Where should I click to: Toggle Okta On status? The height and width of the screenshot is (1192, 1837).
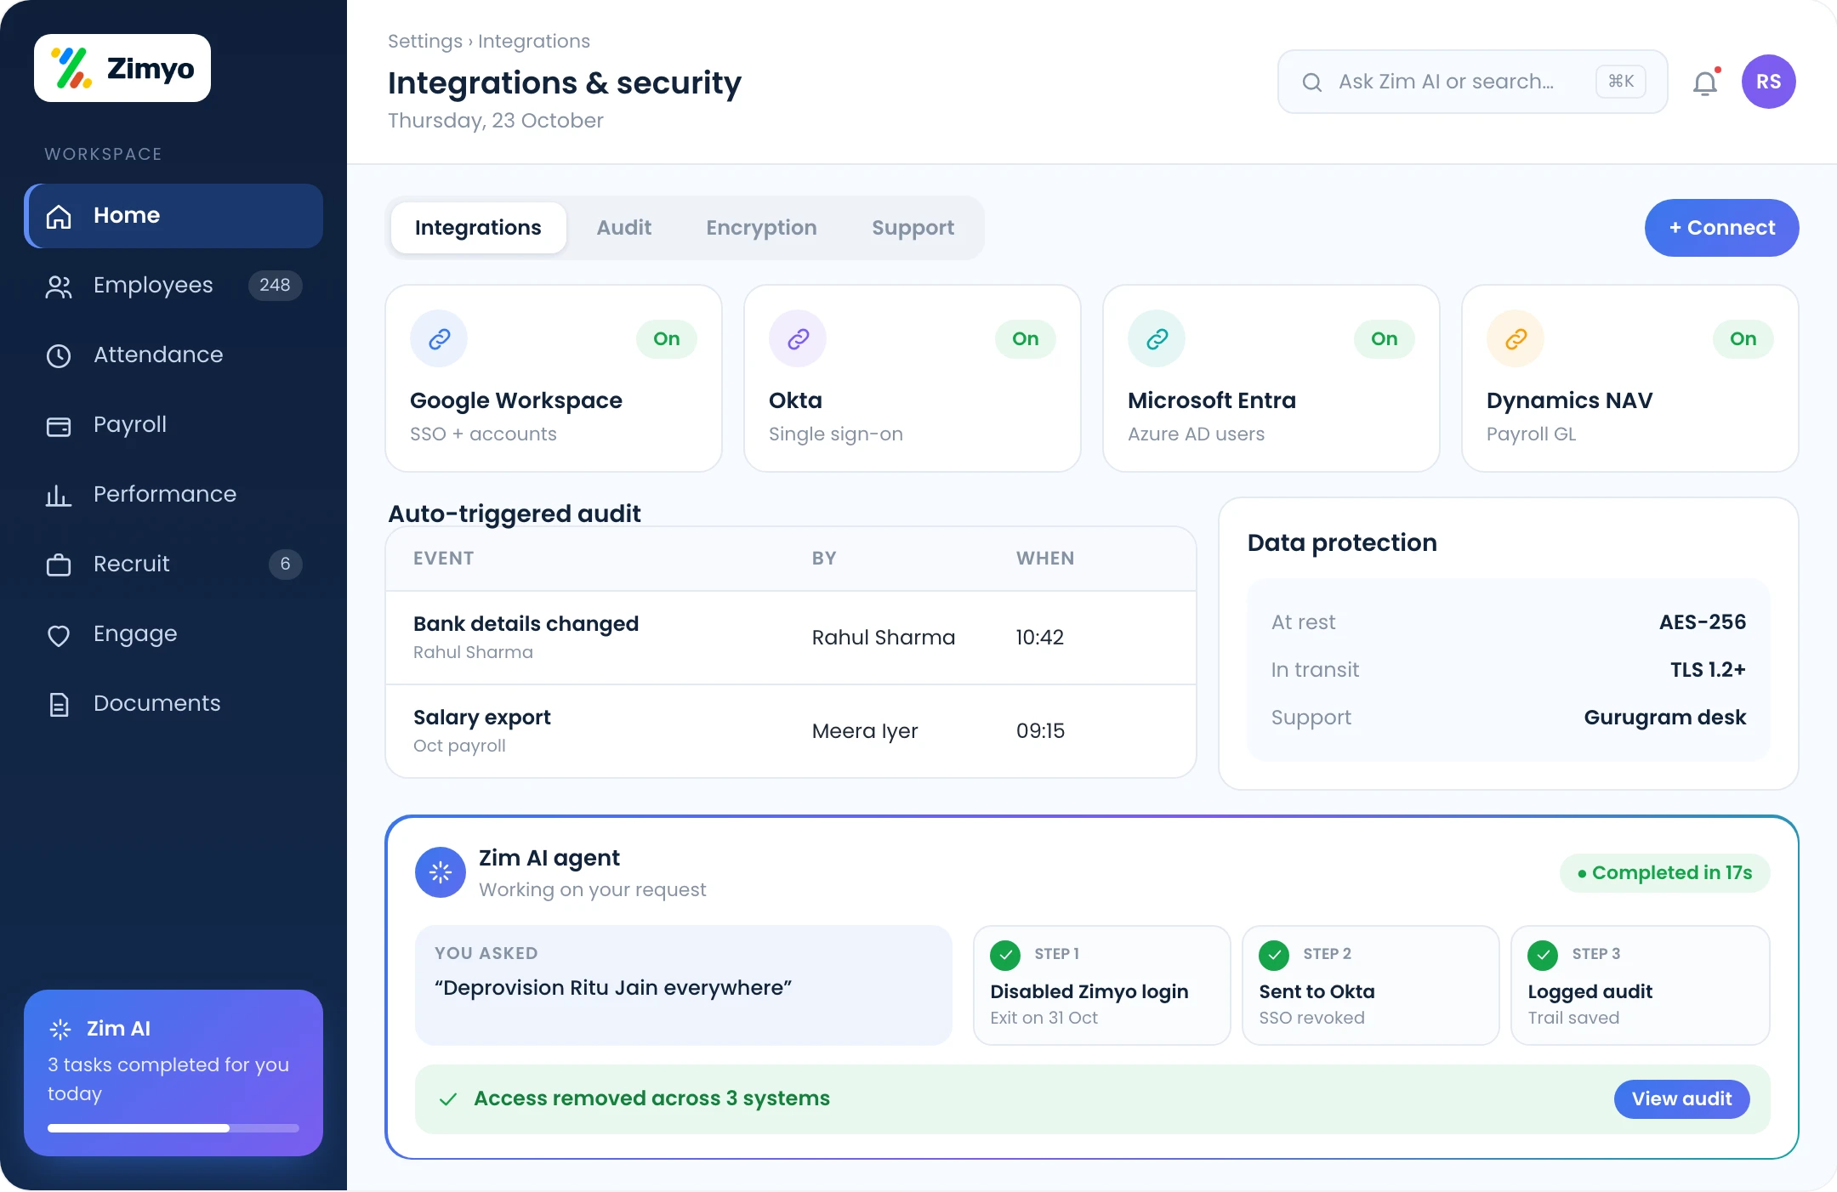tap(1026, 338)
